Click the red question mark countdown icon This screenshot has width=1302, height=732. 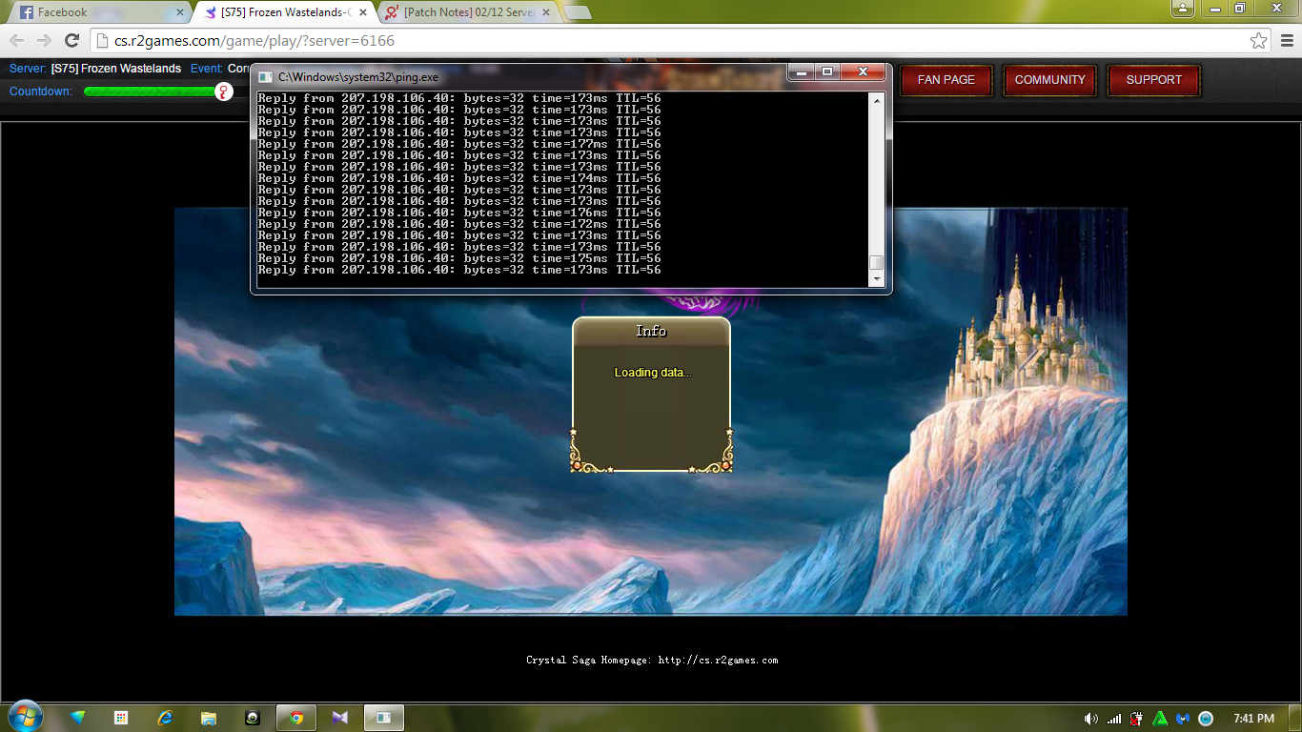tap(223, 91)
